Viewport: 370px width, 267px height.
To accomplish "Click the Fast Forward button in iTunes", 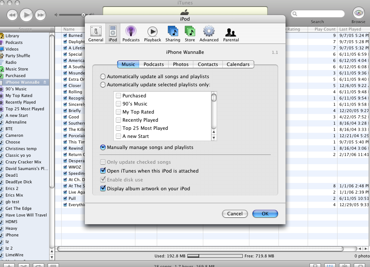I will coord(40,15).
